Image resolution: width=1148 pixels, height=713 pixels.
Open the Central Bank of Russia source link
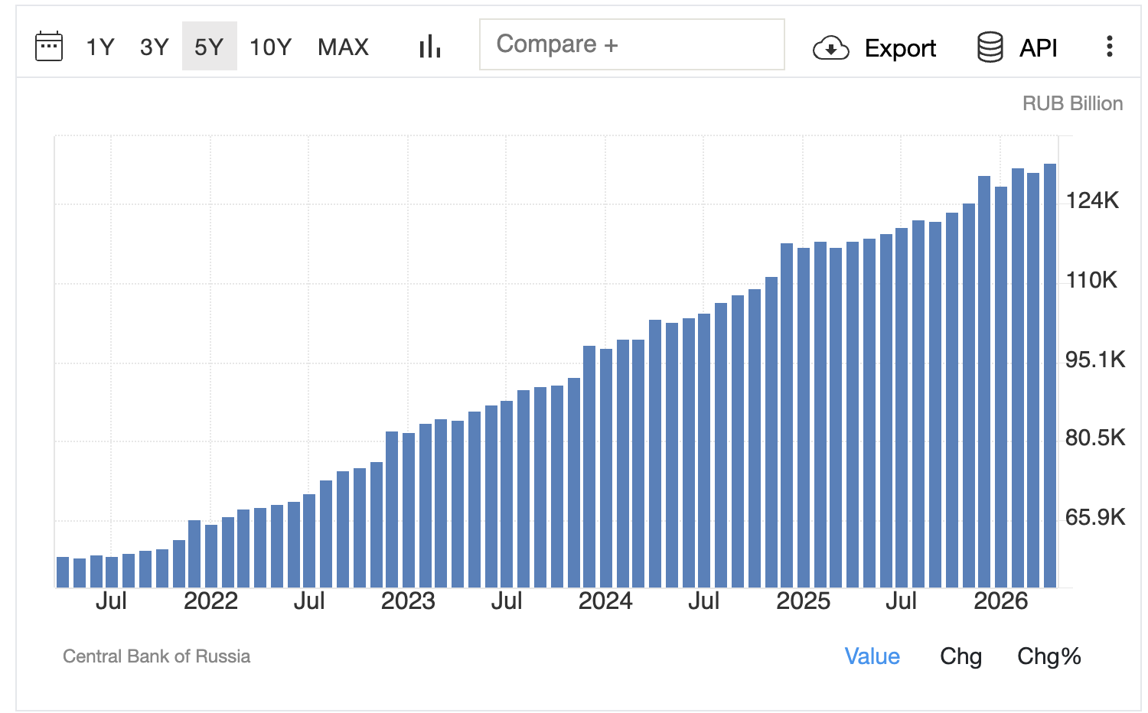pyautogui.click(x=156, y=656)
